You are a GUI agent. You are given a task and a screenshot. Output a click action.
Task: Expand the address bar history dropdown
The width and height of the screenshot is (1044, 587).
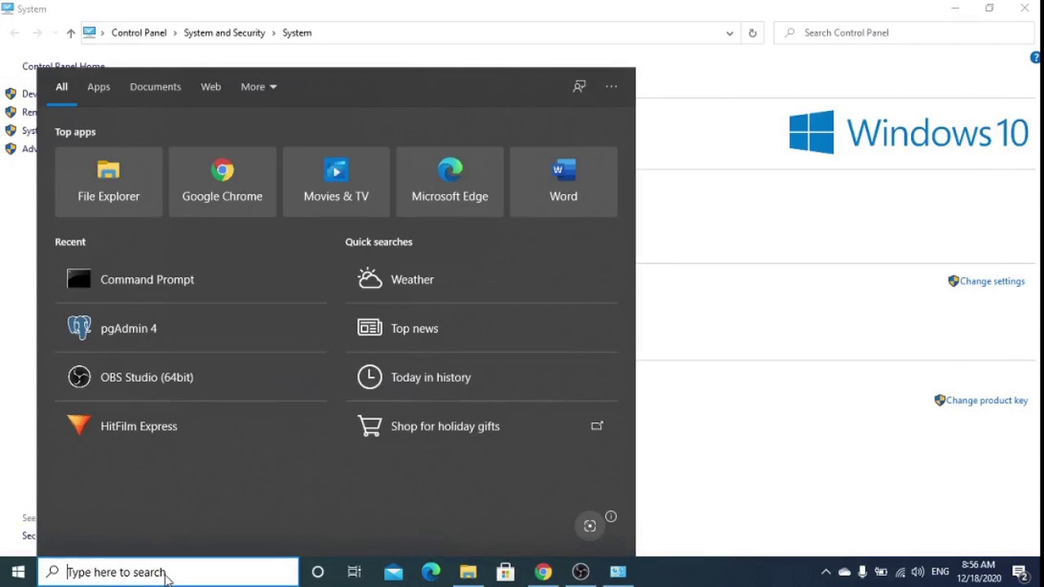[x=729, y=33]
